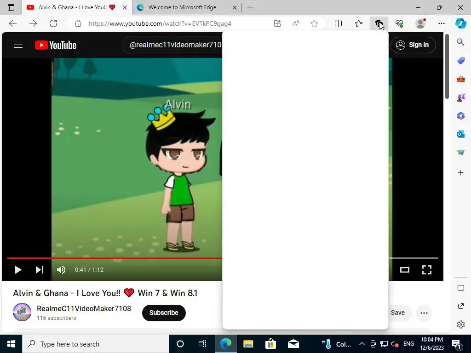Open the apps available icon in address bar
Screen dimensions: 471x353
[x=277, y=23]
